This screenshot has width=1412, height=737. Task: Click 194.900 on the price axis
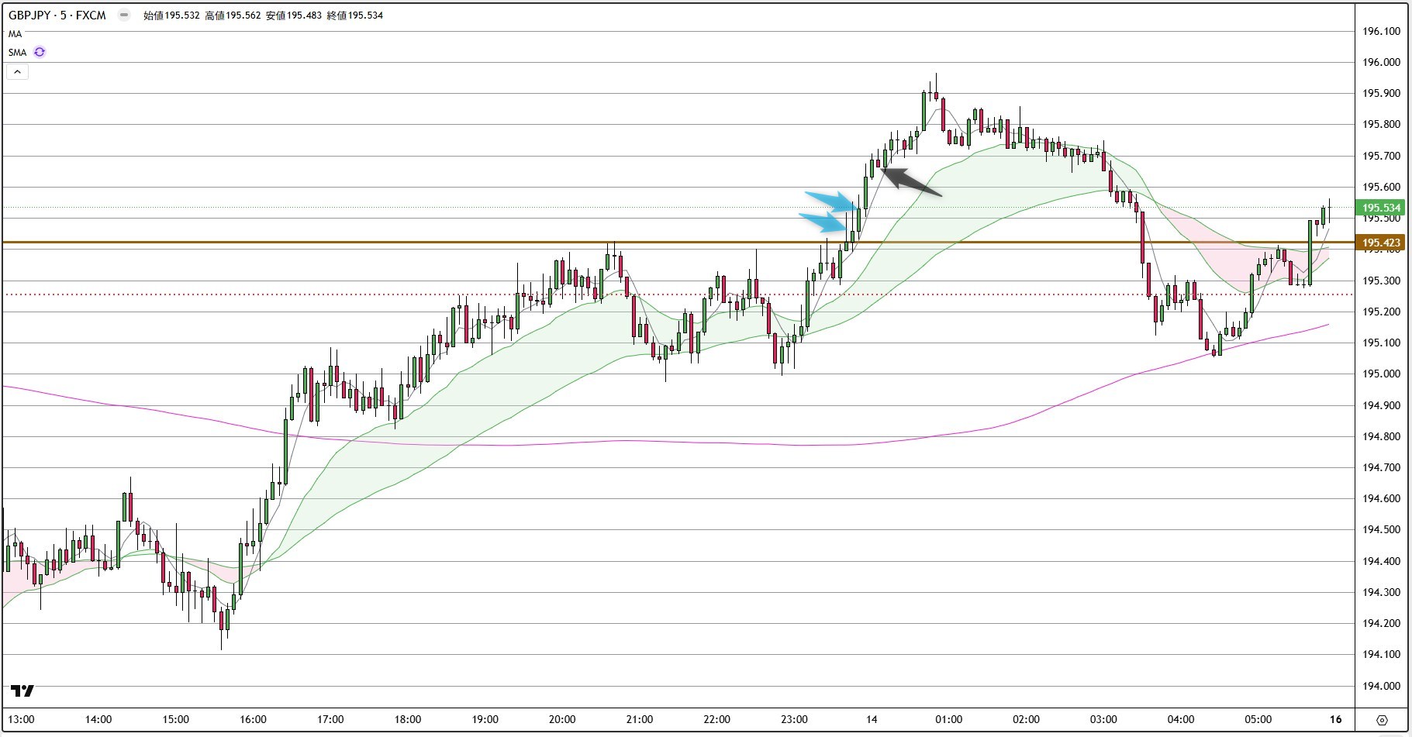coord(1382,405)
